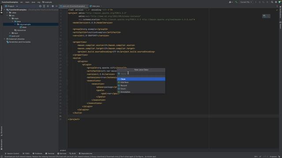Open the TODO tool window
This screenshot has width=282, height=158.
pos(26,154)
